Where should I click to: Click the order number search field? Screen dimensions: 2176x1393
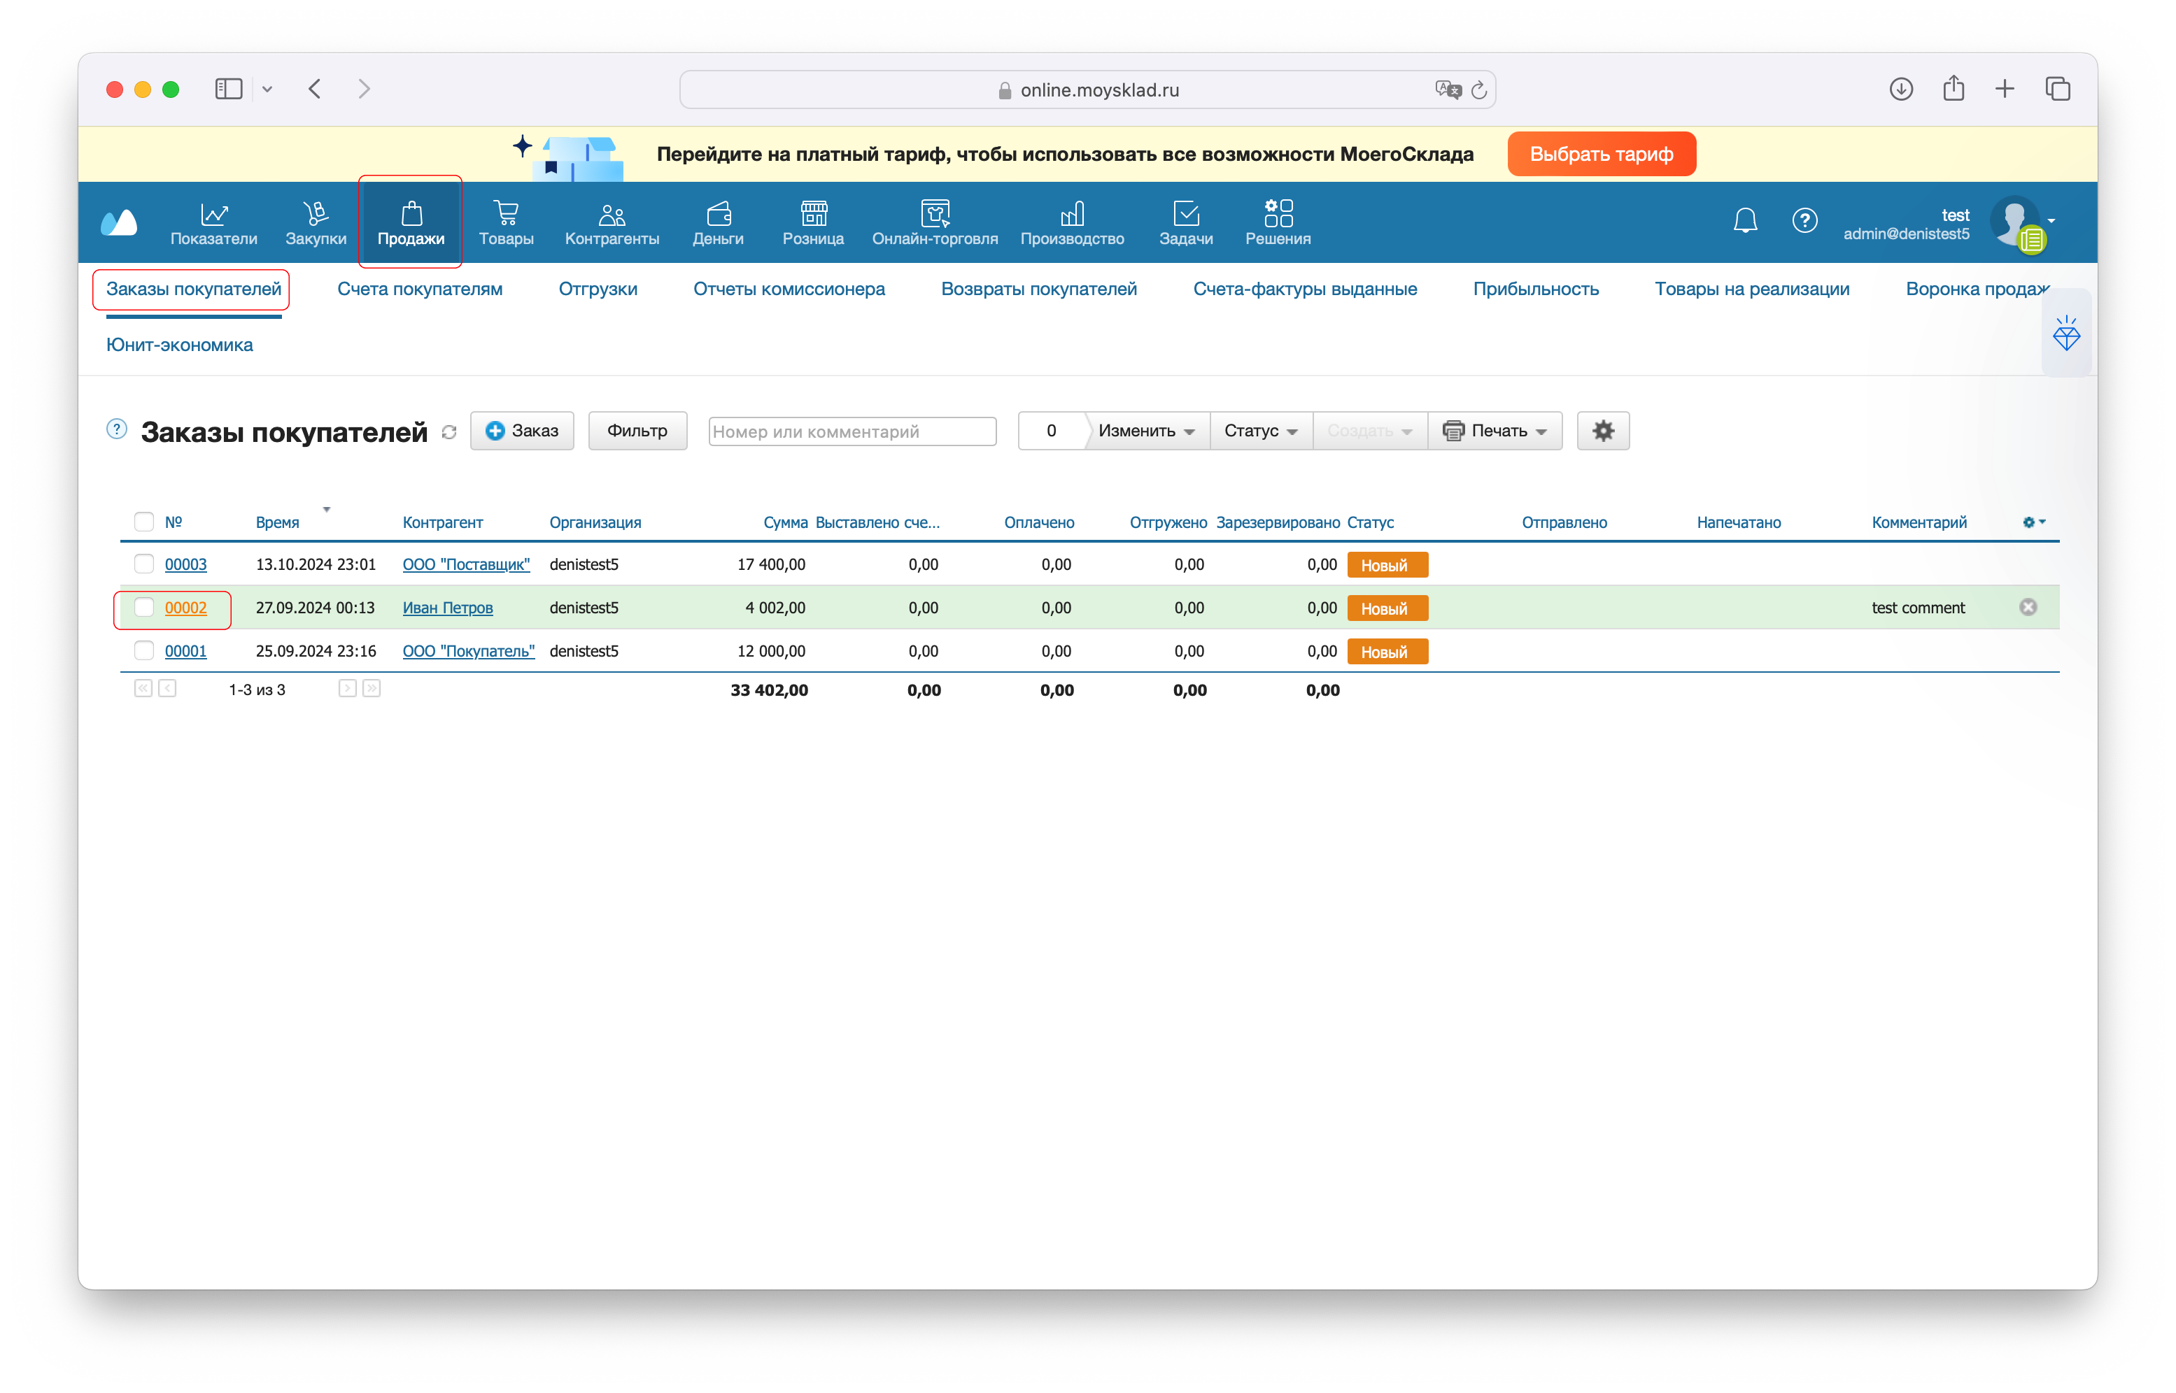852,431
